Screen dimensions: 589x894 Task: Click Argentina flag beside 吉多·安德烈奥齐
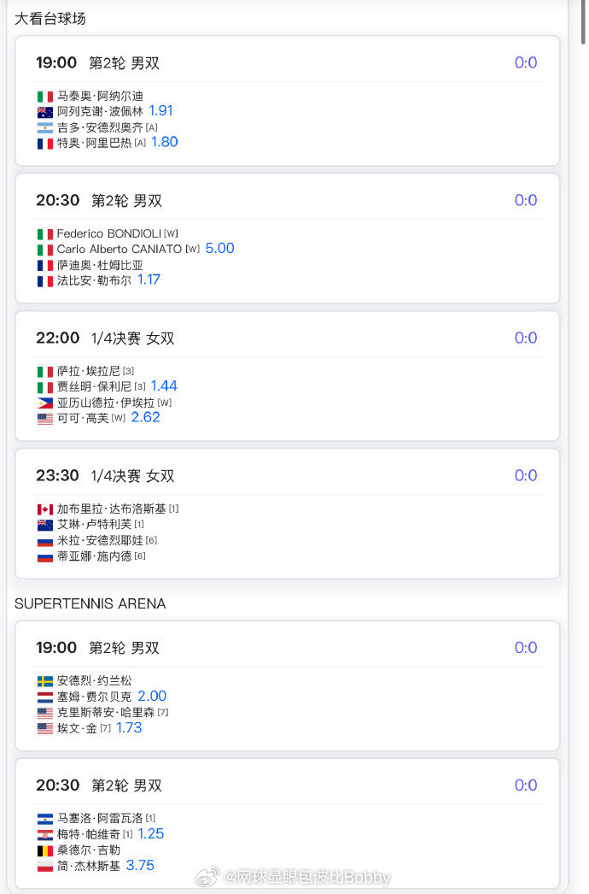pyautogui.click(x=45, y=127)
